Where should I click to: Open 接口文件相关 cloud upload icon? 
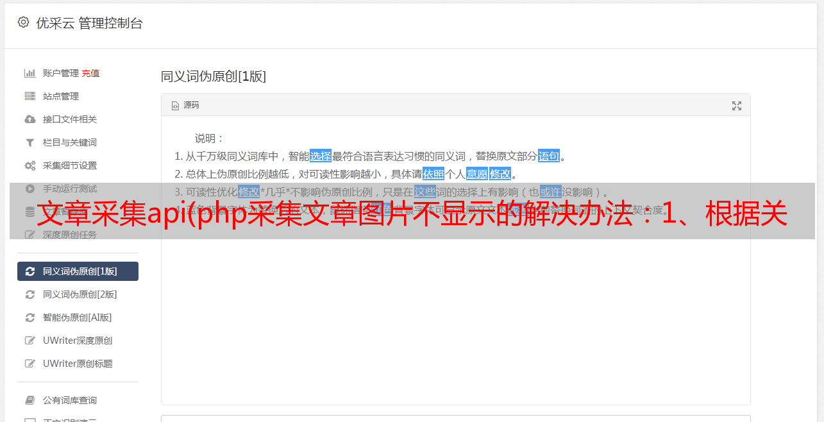coord(29,119)
